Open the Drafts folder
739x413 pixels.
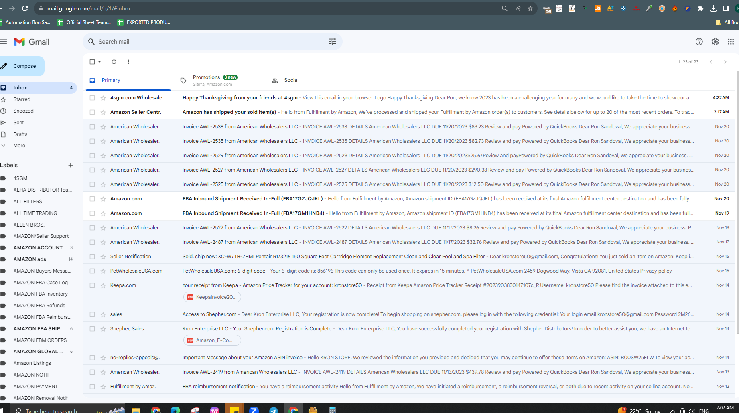20,134
